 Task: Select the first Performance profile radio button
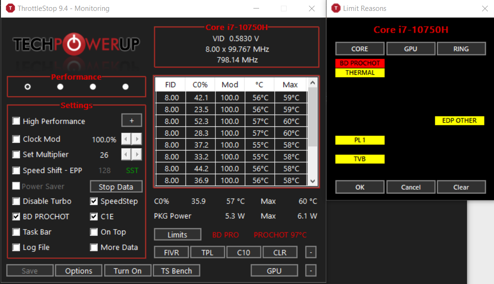[28, 87]
